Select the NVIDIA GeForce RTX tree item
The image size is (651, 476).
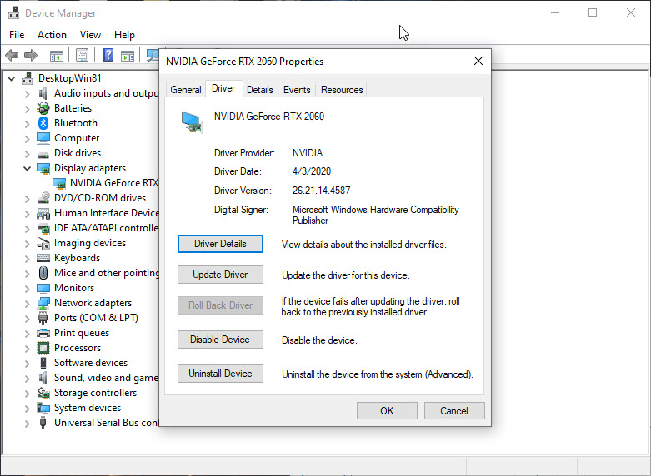click(x=113, y=183)
